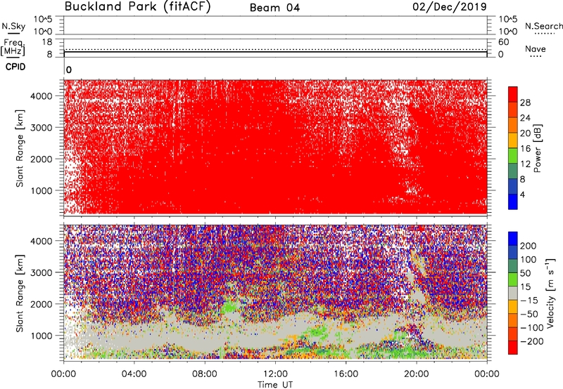Click the '-50' label on velocity colorbar

click(529, 314)
